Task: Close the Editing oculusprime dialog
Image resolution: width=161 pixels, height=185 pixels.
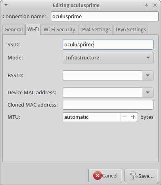Action: click(155, 5)
